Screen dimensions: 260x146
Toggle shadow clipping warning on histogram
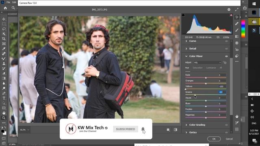[183, 15]
